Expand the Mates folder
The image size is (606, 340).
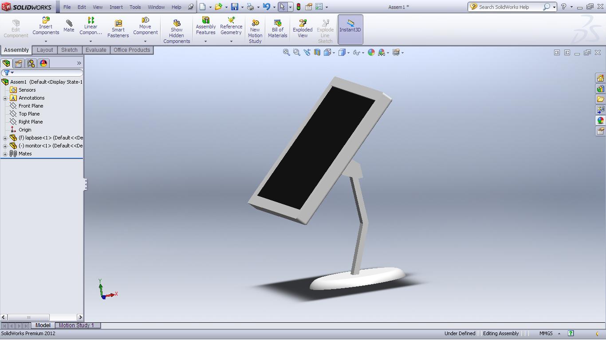click(5, 154)
